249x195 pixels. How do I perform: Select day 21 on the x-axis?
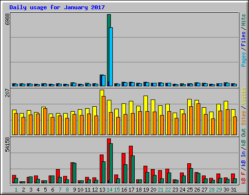160,190
